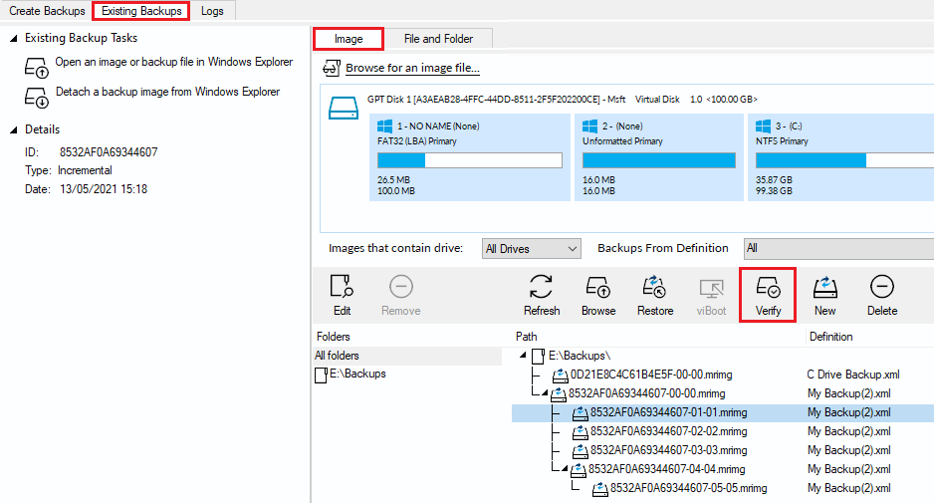Open the Logs tab
934x503 pixels.
(212, 11)
